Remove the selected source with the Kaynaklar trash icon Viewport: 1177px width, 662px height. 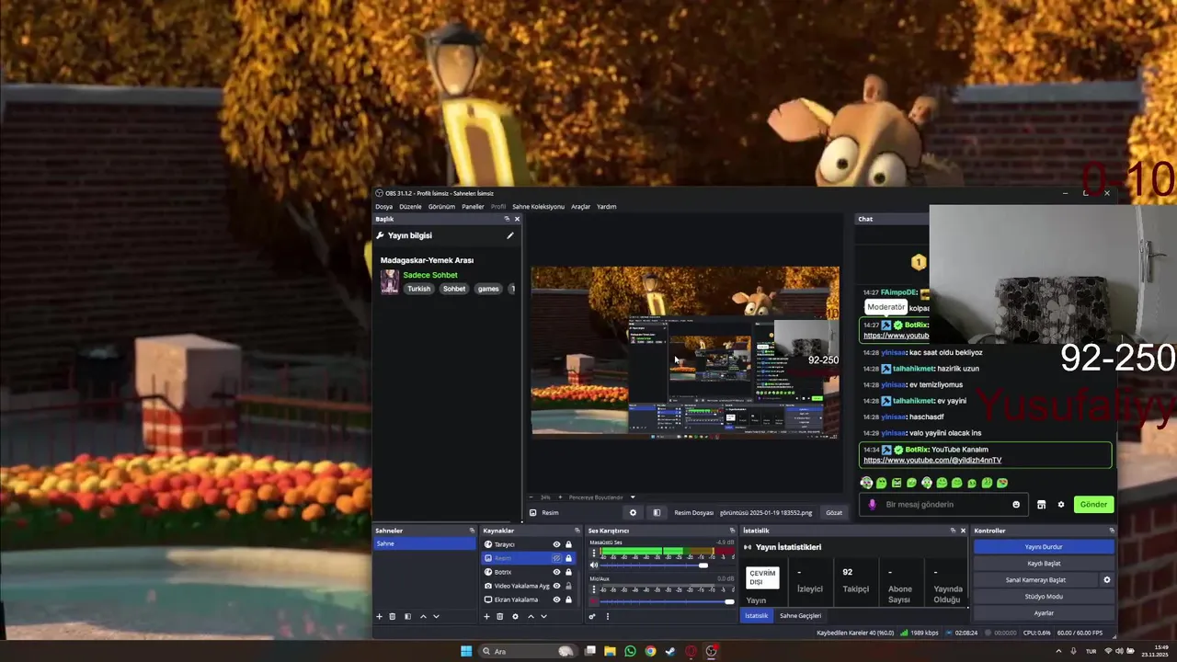click(500, 616)
